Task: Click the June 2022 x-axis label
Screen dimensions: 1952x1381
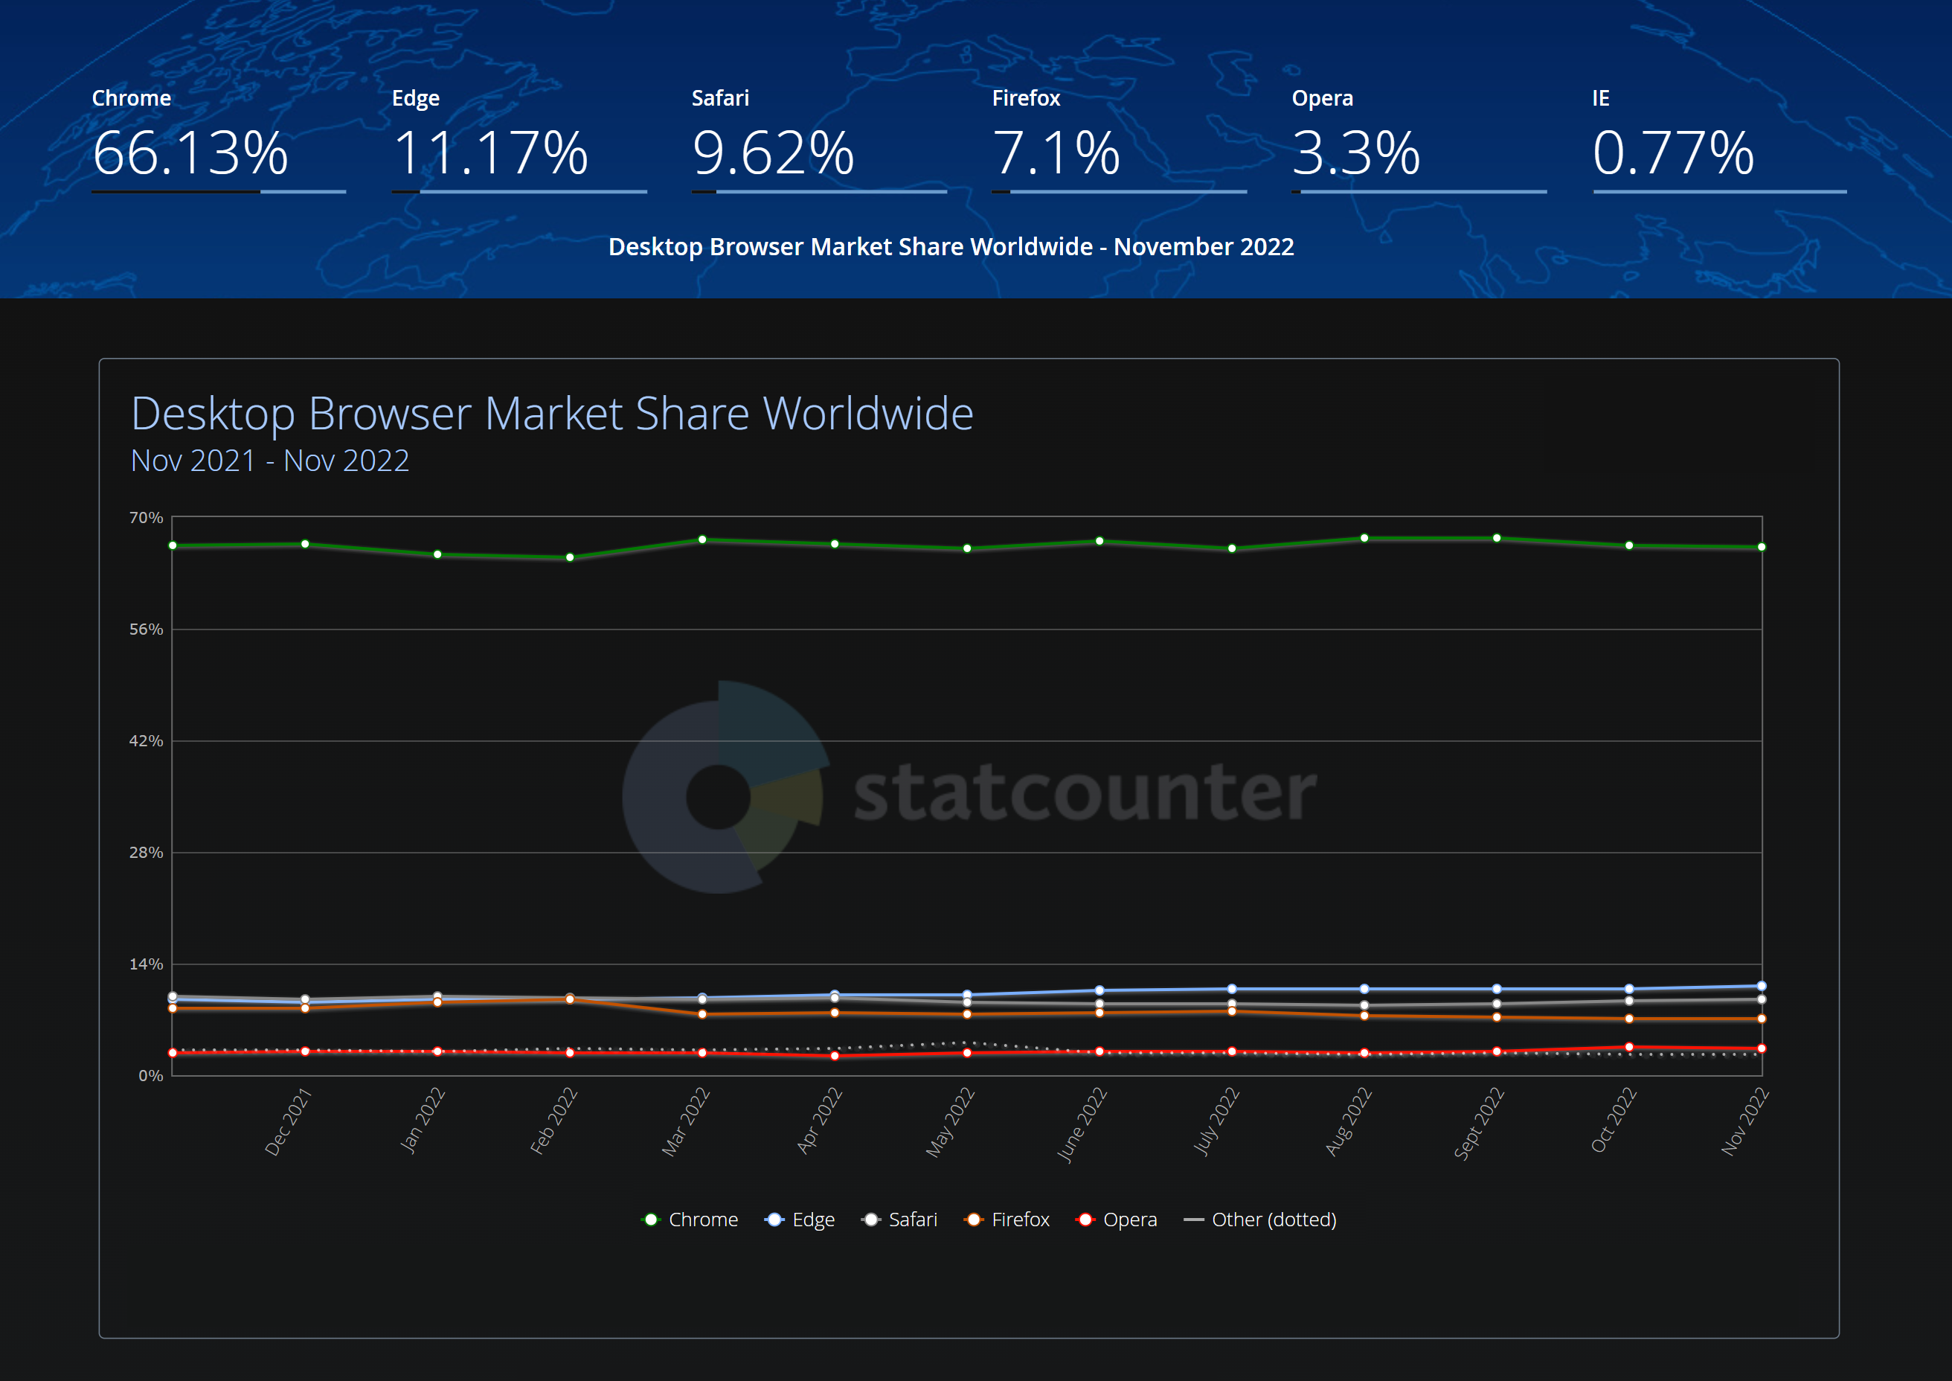Action: point(1082,1124)
